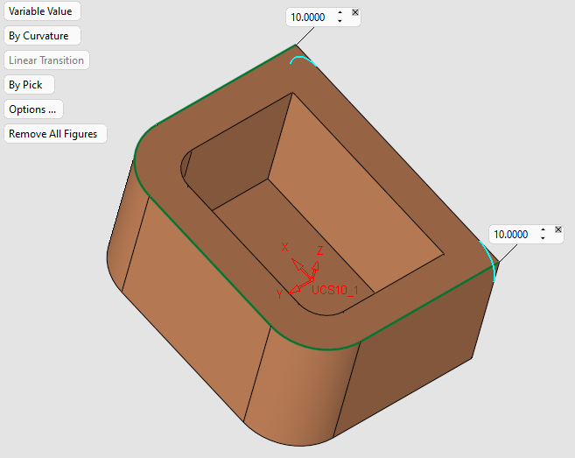Select the UCS10_1 coordinate system label

[x=333, y=290]
